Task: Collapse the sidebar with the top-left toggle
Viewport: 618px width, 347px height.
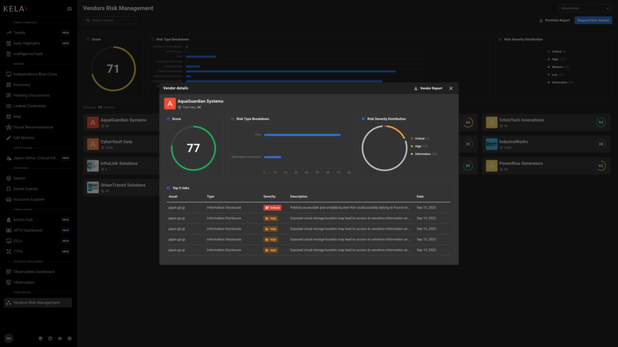Action: point(69,8)
